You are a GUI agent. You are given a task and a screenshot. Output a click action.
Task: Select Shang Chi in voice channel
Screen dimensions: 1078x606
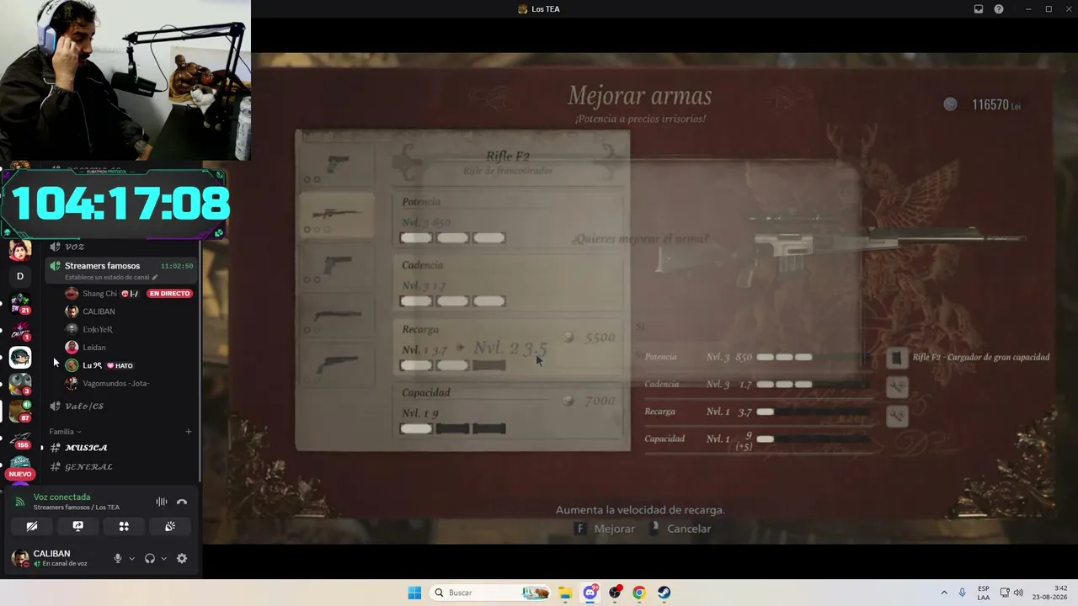(99, 294)
